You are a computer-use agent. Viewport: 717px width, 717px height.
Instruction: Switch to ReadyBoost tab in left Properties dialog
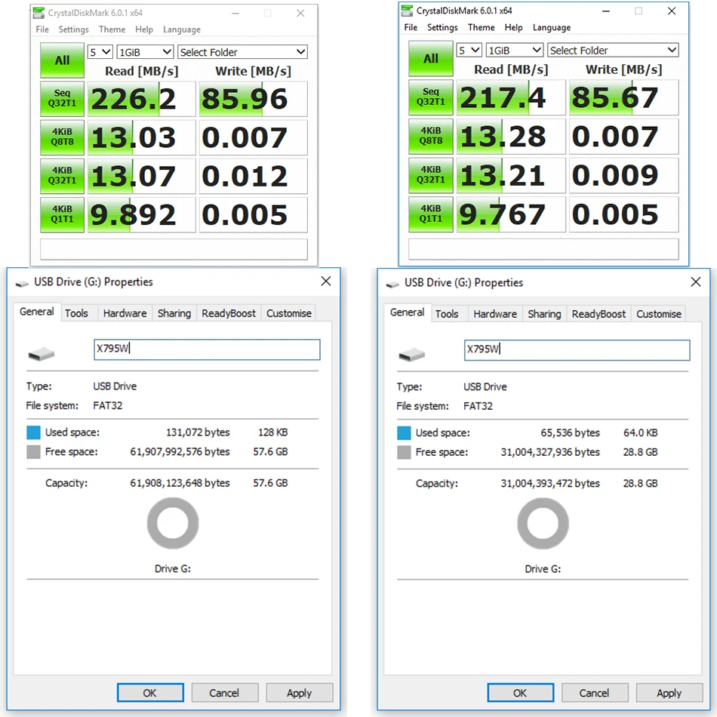(x=229, y=313)
